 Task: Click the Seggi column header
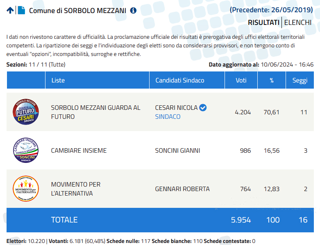[300, 80]
